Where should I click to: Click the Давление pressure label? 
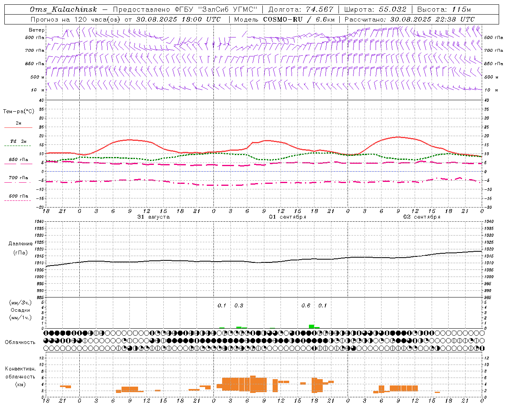[x=21, y=244]
